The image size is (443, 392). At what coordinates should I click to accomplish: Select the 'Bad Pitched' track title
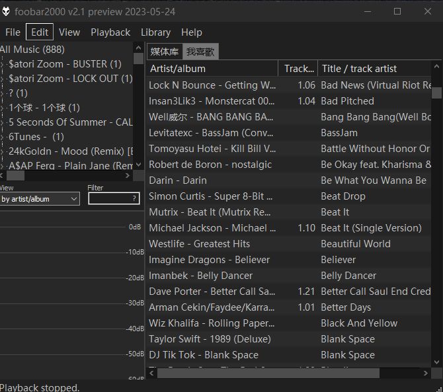(347, 101)
